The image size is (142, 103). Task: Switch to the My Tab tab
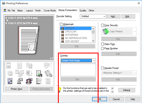pyautogui.click(x=9, y=10)
